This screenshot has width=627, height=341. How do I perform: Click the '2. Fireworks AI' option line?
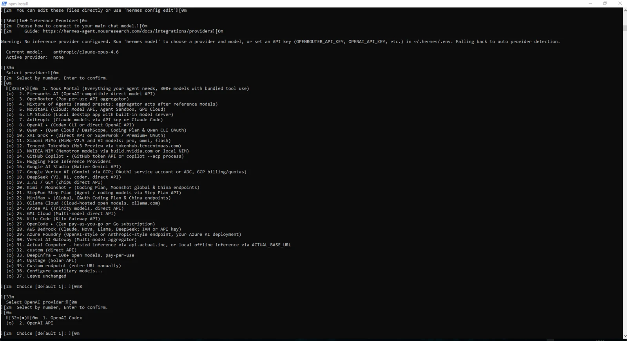point(81,93)
